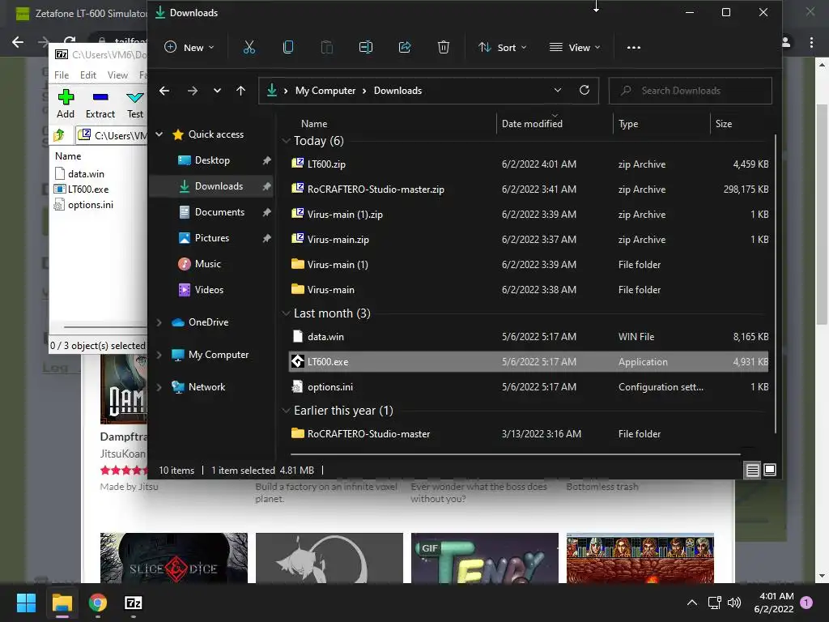Open Chrome three-dot menu

coord(811,42)
